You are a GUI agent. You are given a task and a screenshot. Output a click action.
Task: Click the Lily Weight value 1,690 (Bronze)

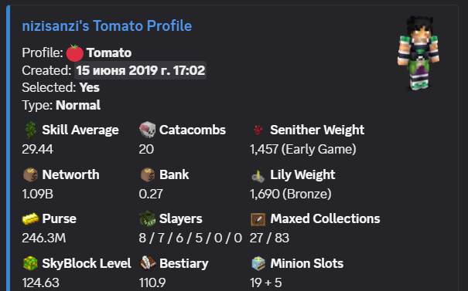[x=291, y=195]
